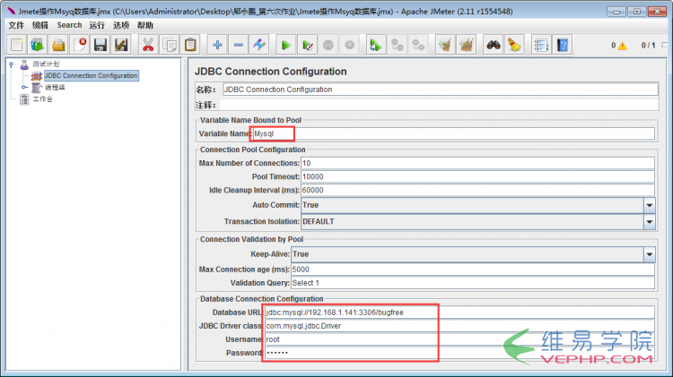Click the Max Number of Connections field

(x=477, y=163)
